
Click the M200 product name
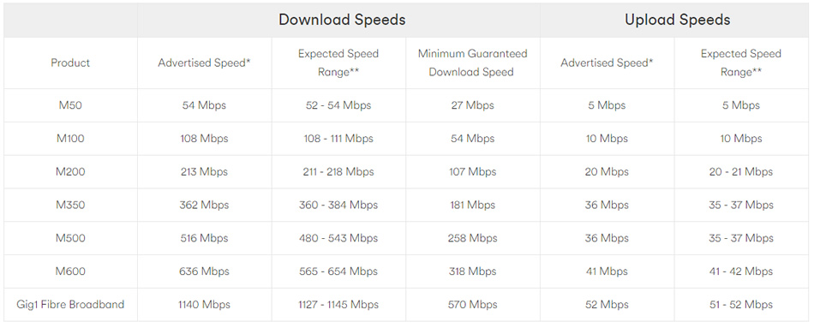click(70, 172)
